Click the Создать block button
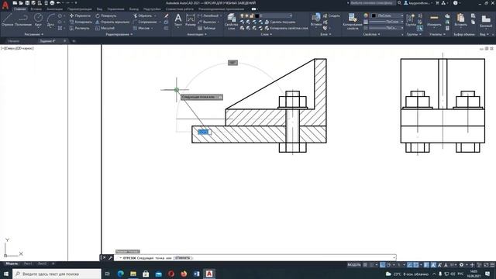Image resolution: width=496 pixels, height=279 pixels. pos(332,15)
